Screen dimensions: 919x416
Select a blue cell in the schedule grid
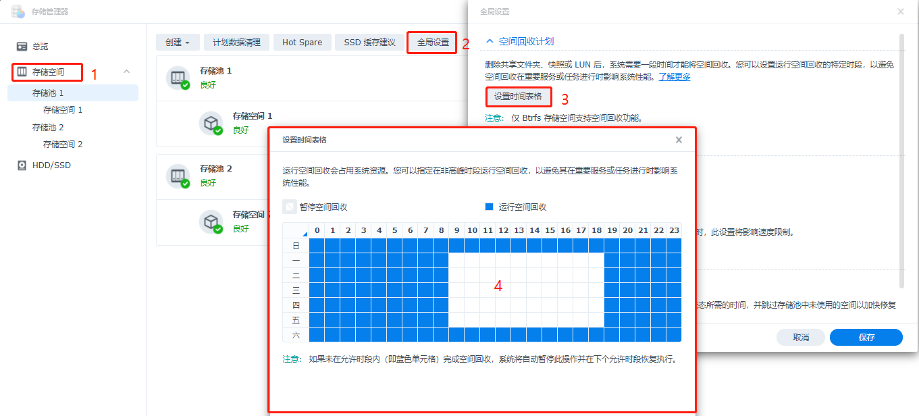317,260
